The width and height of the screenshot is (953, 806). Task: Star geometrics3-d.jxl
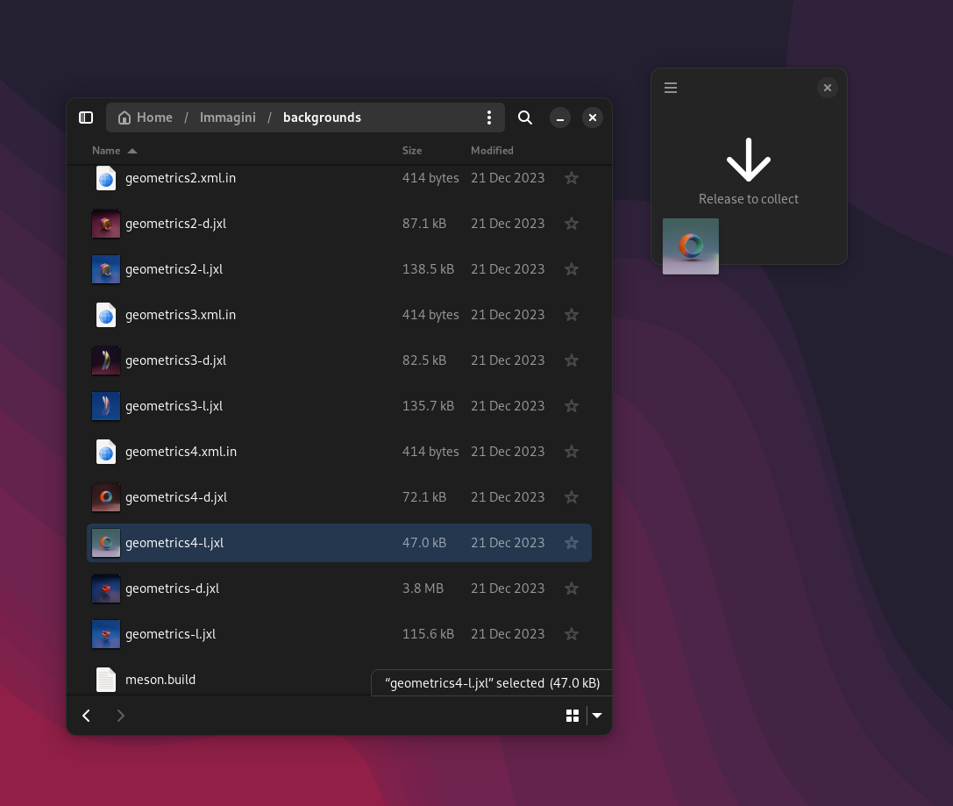coord(572,360)
